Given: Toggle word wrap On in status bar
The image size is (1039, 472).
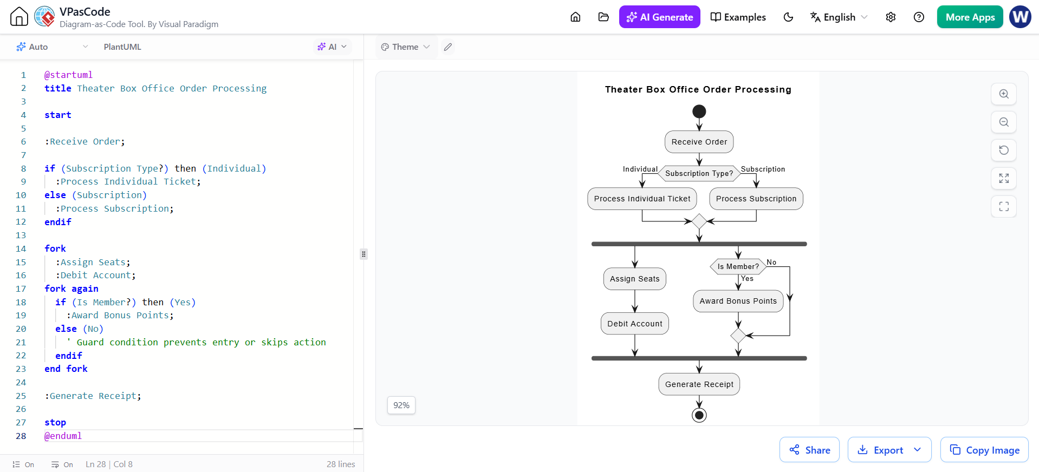Looking at the screenshot, I should 62,464.
